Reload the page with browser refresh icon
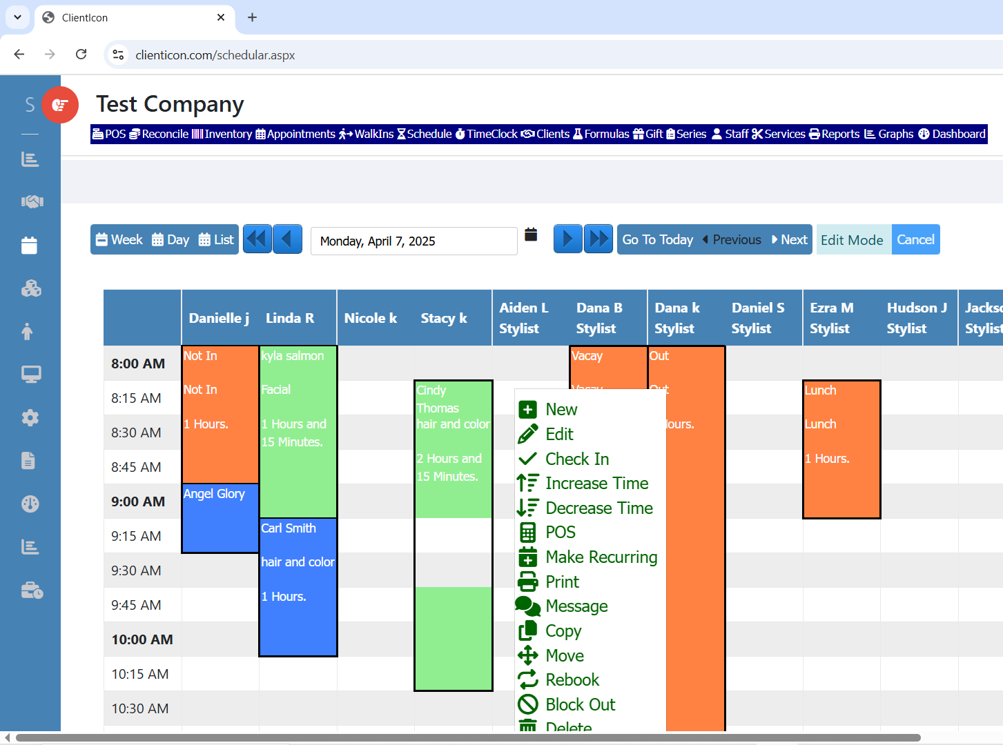 (x=81, y=54)
